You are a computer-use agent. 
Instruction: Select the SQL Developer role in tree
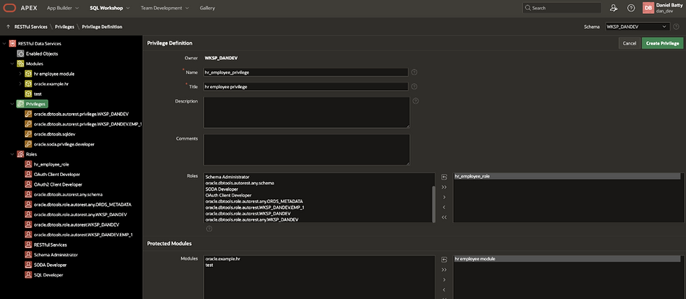pyautogui.click(x=48, y=275)
